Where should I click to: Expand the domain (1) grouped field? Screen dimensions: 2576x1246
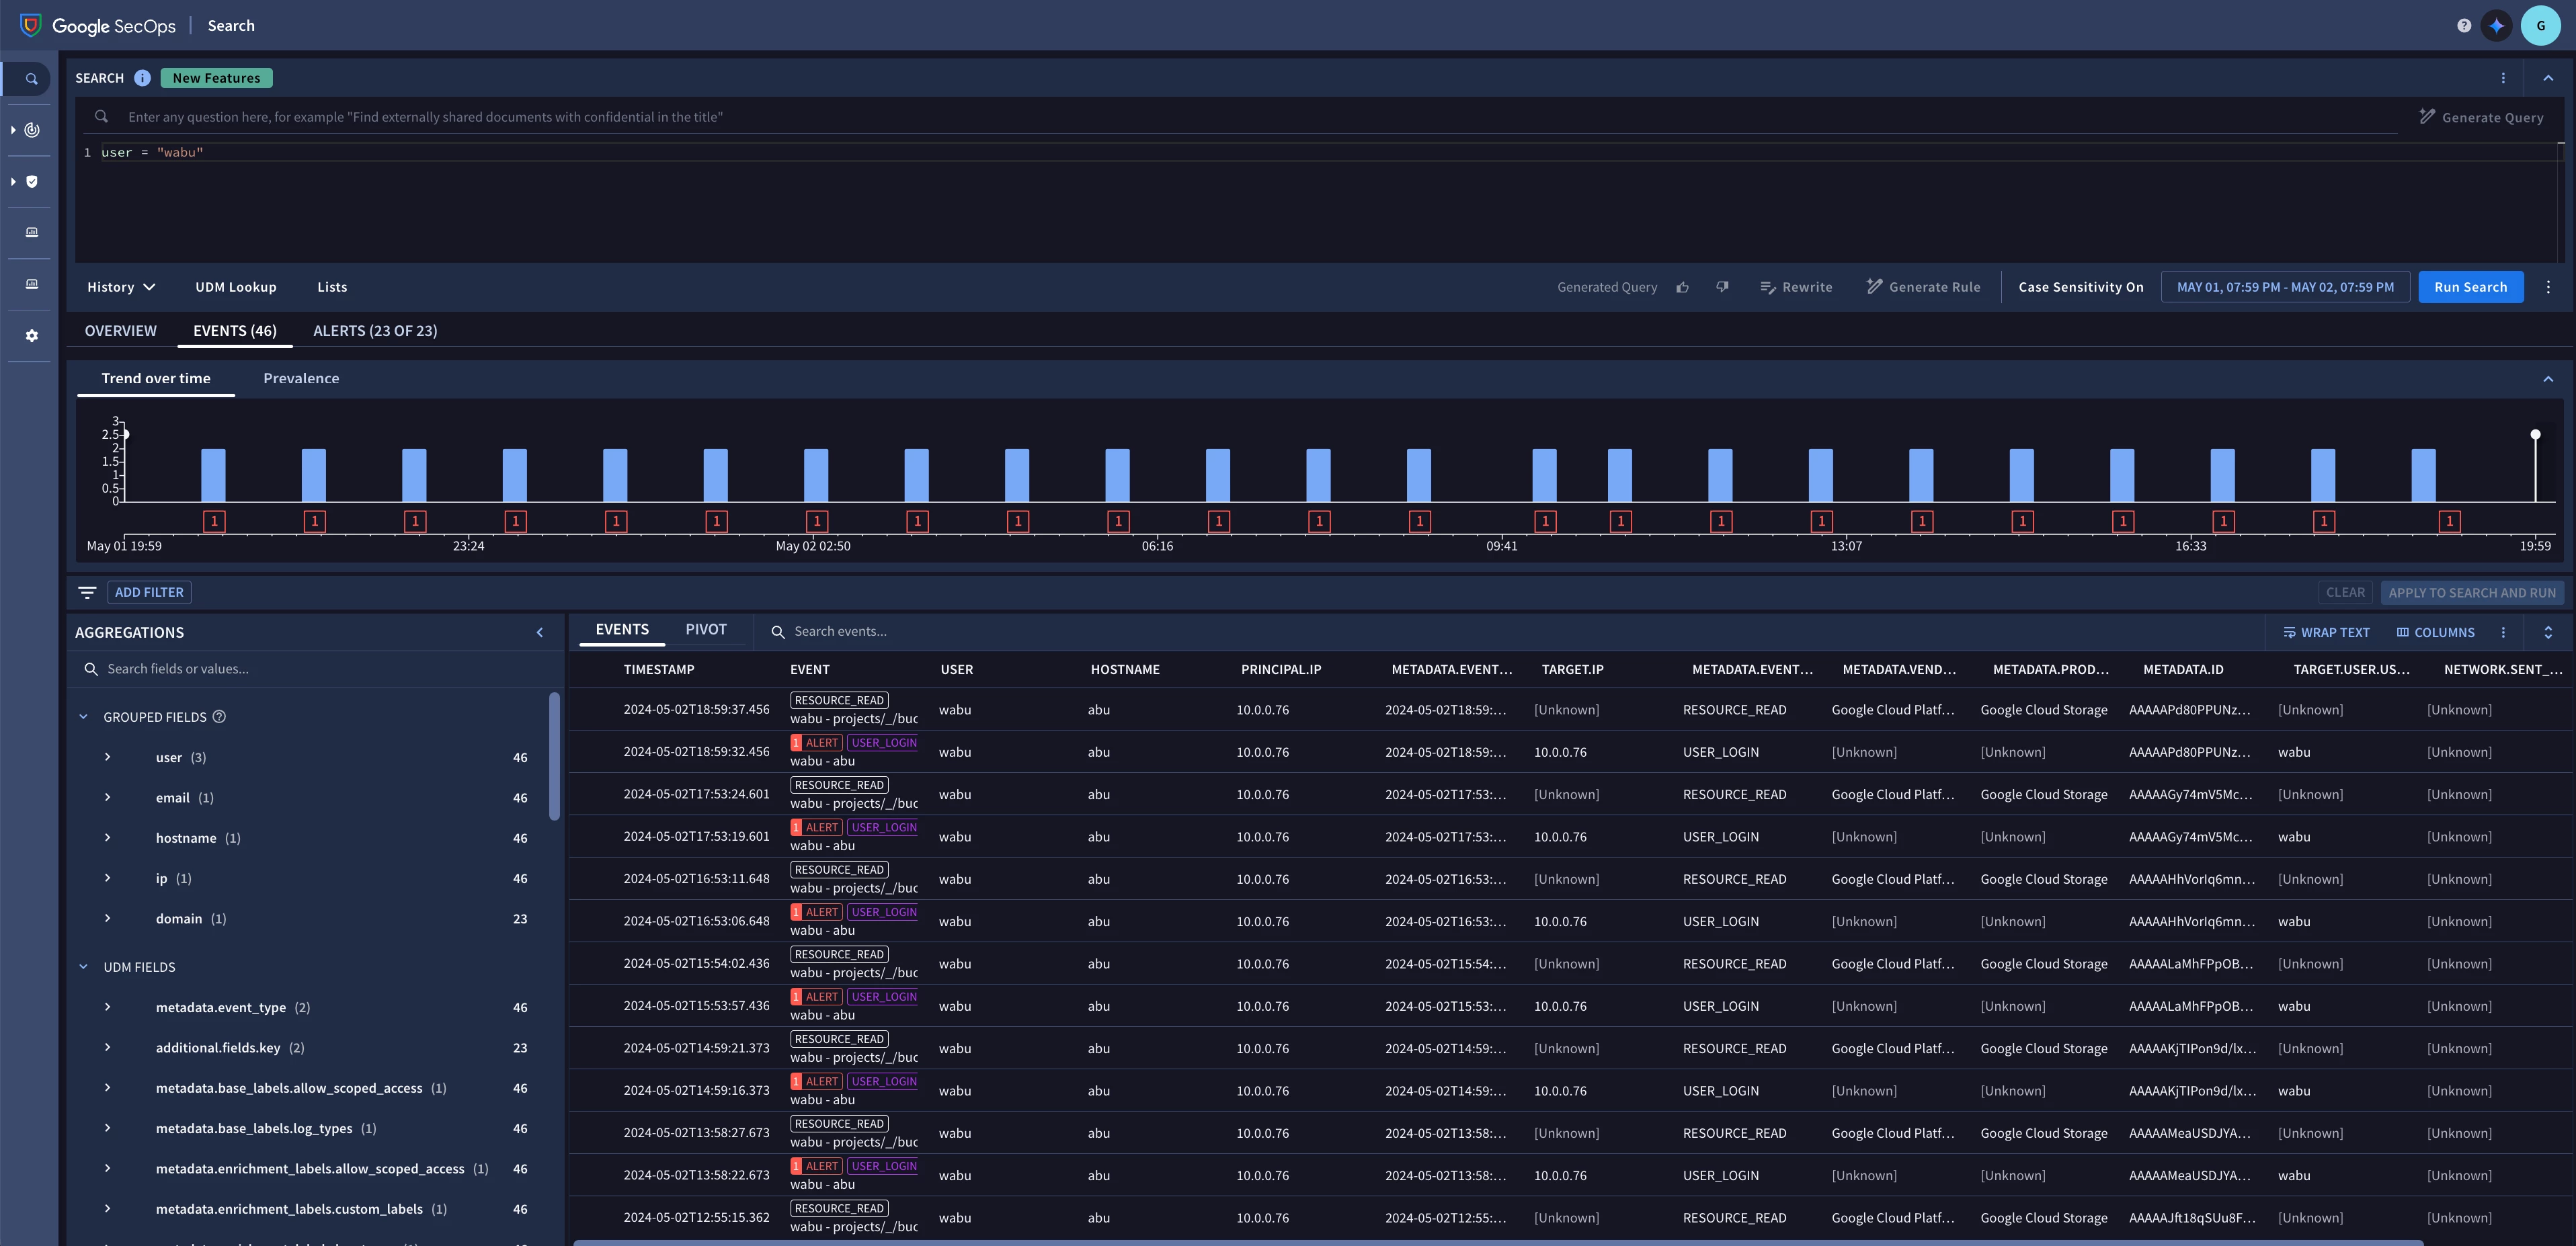[x=107, y=919]
